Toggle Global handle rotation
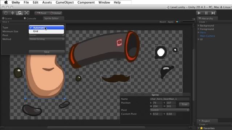 click(55, 13)
